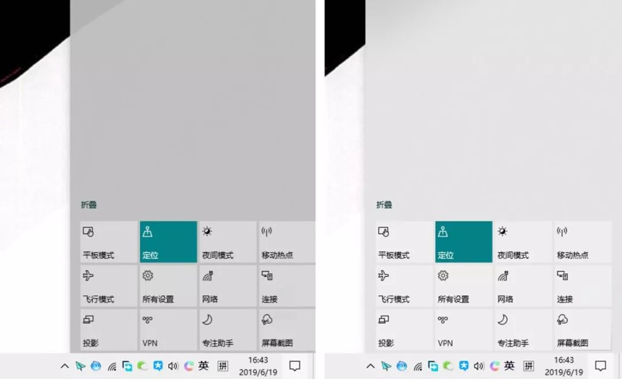Open clock 16:43 date, darker-panel taskbar
Screen dimensions: 622x379
pyautogui.click(x=258, y=366)
